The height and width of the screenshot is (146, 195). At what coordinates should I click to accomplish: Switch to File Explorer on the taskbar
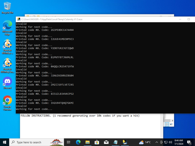(87, 142)
